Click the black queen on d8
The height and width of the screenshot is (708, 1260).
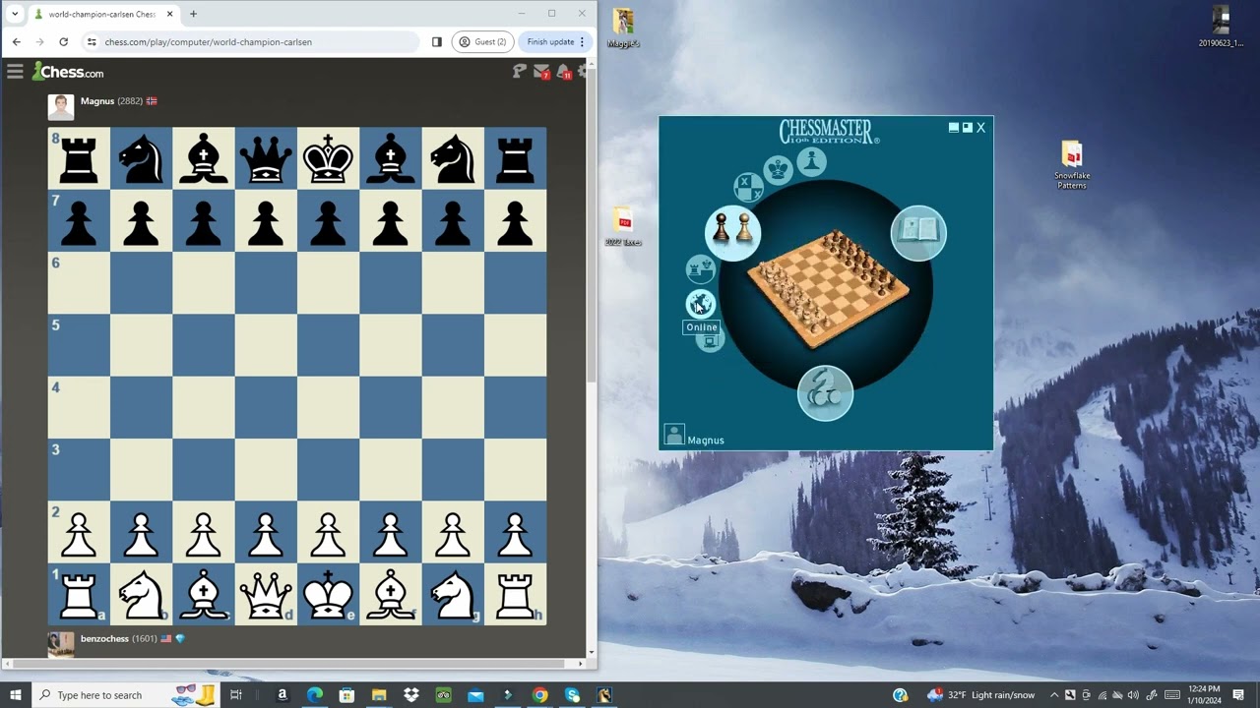[266, 158]
